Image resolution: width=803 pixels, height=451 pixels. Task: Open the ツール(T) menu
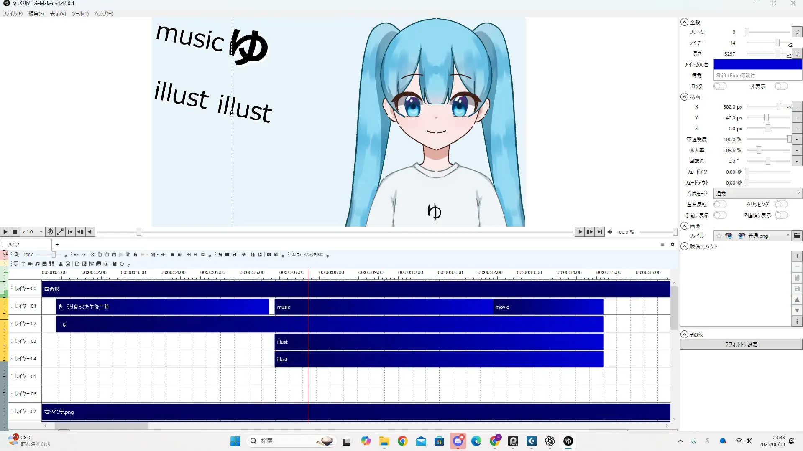[80, 13]
